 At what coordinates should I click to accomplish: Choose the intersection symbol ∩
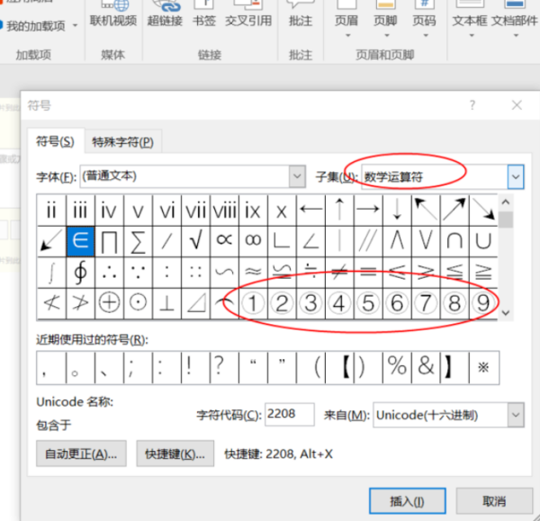tap(454, 241)
